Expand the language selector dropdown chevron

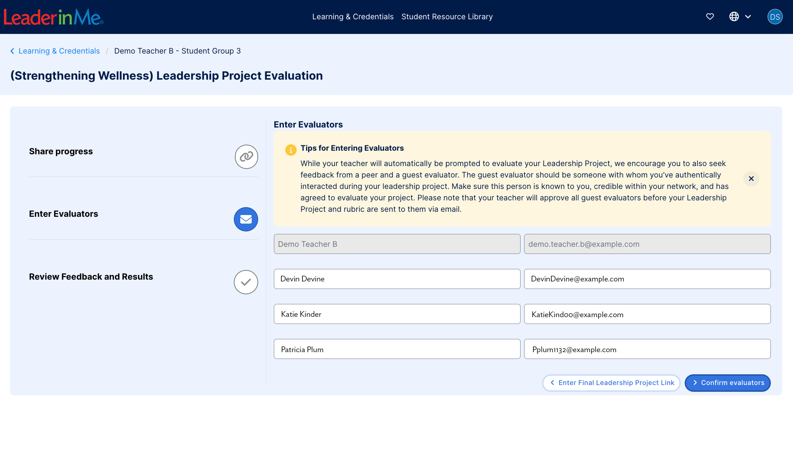click(x=748, y=16)
